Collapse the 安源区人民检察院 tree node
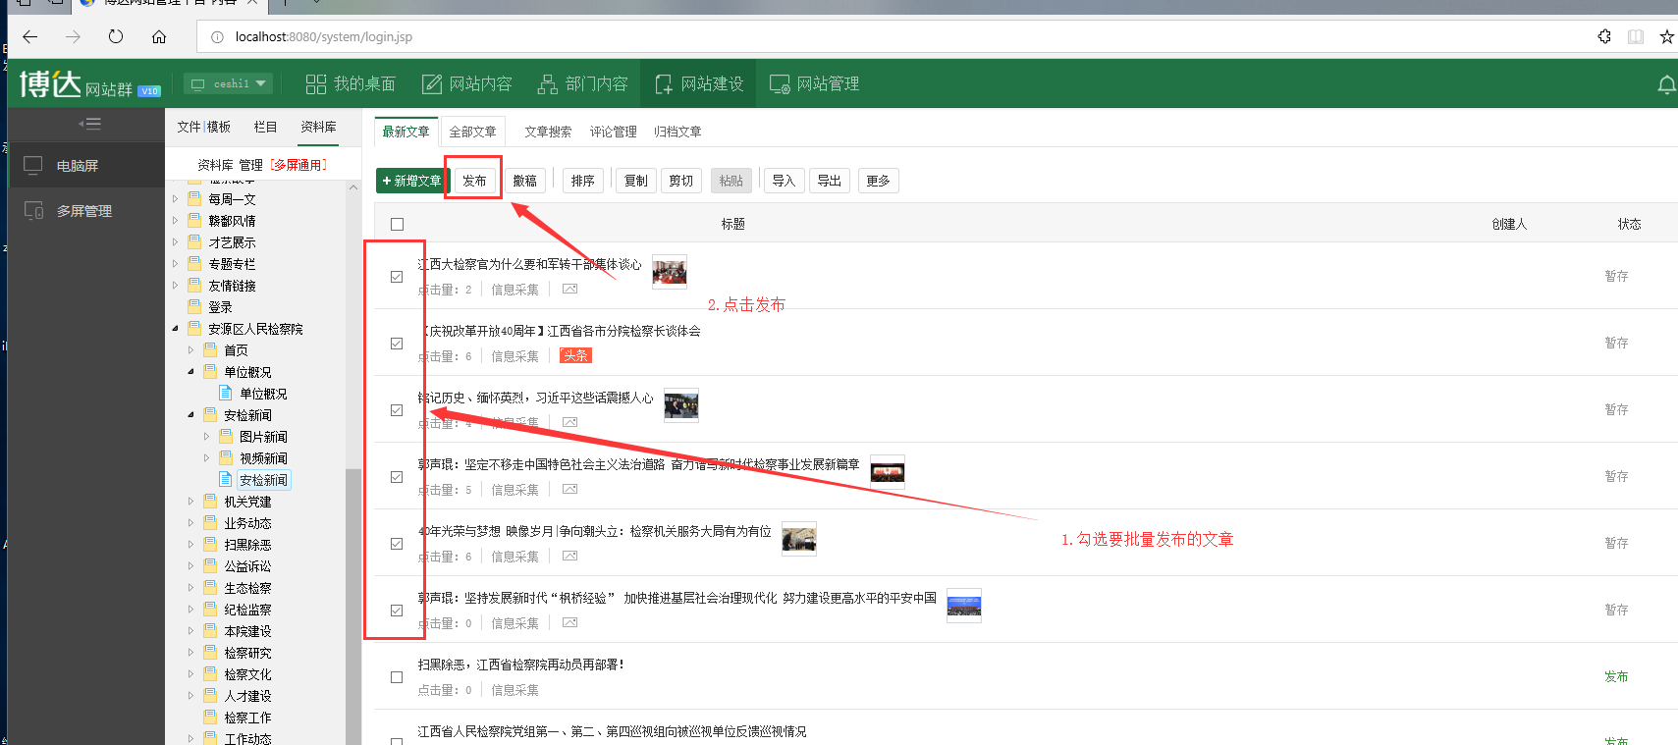The image size is (1678, 745). (x=176, y=329)
